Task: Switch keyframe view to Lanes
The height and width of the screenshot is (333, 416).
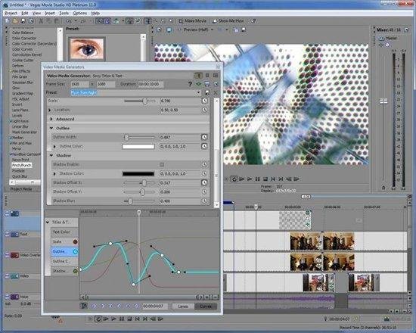Action: pyautogui.click(x=183, y=307)
